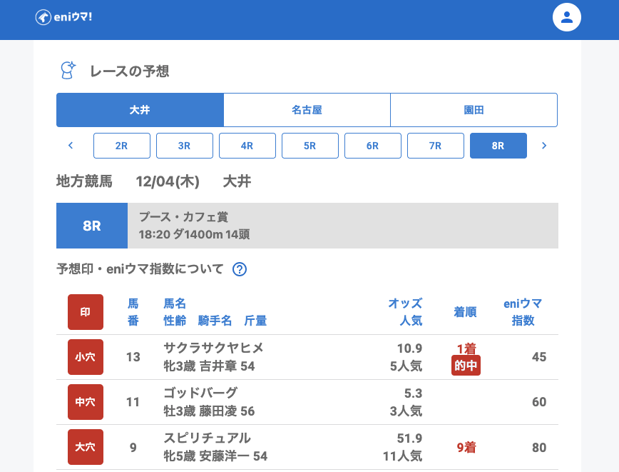
Task: Open the user account profile icon
Action: 567,17
